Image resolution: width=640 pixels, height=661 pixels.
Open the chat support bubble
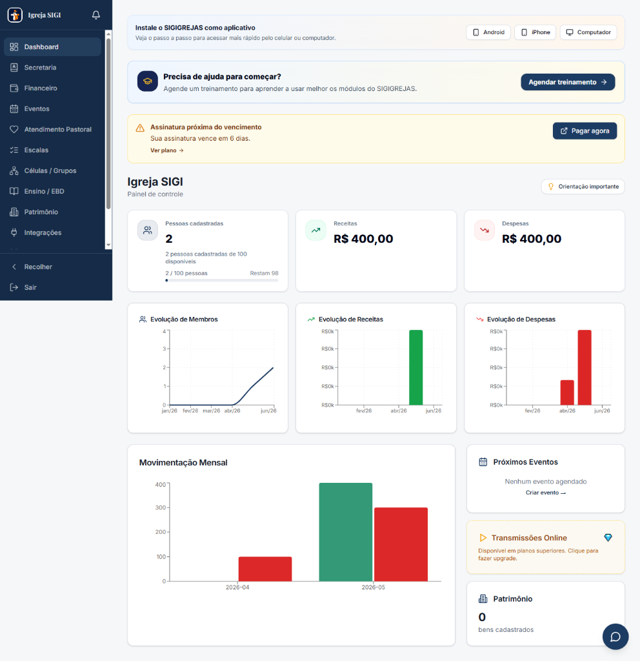click(615, 636)
